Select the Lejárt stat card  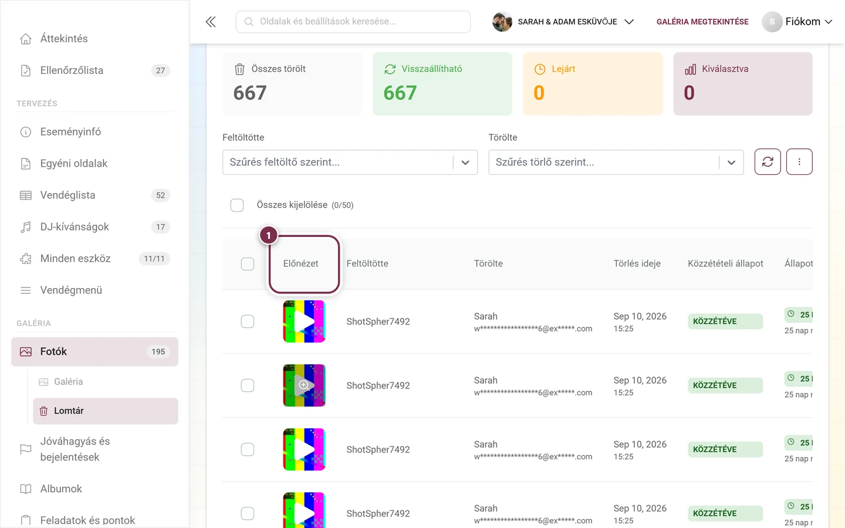(593, 84)
